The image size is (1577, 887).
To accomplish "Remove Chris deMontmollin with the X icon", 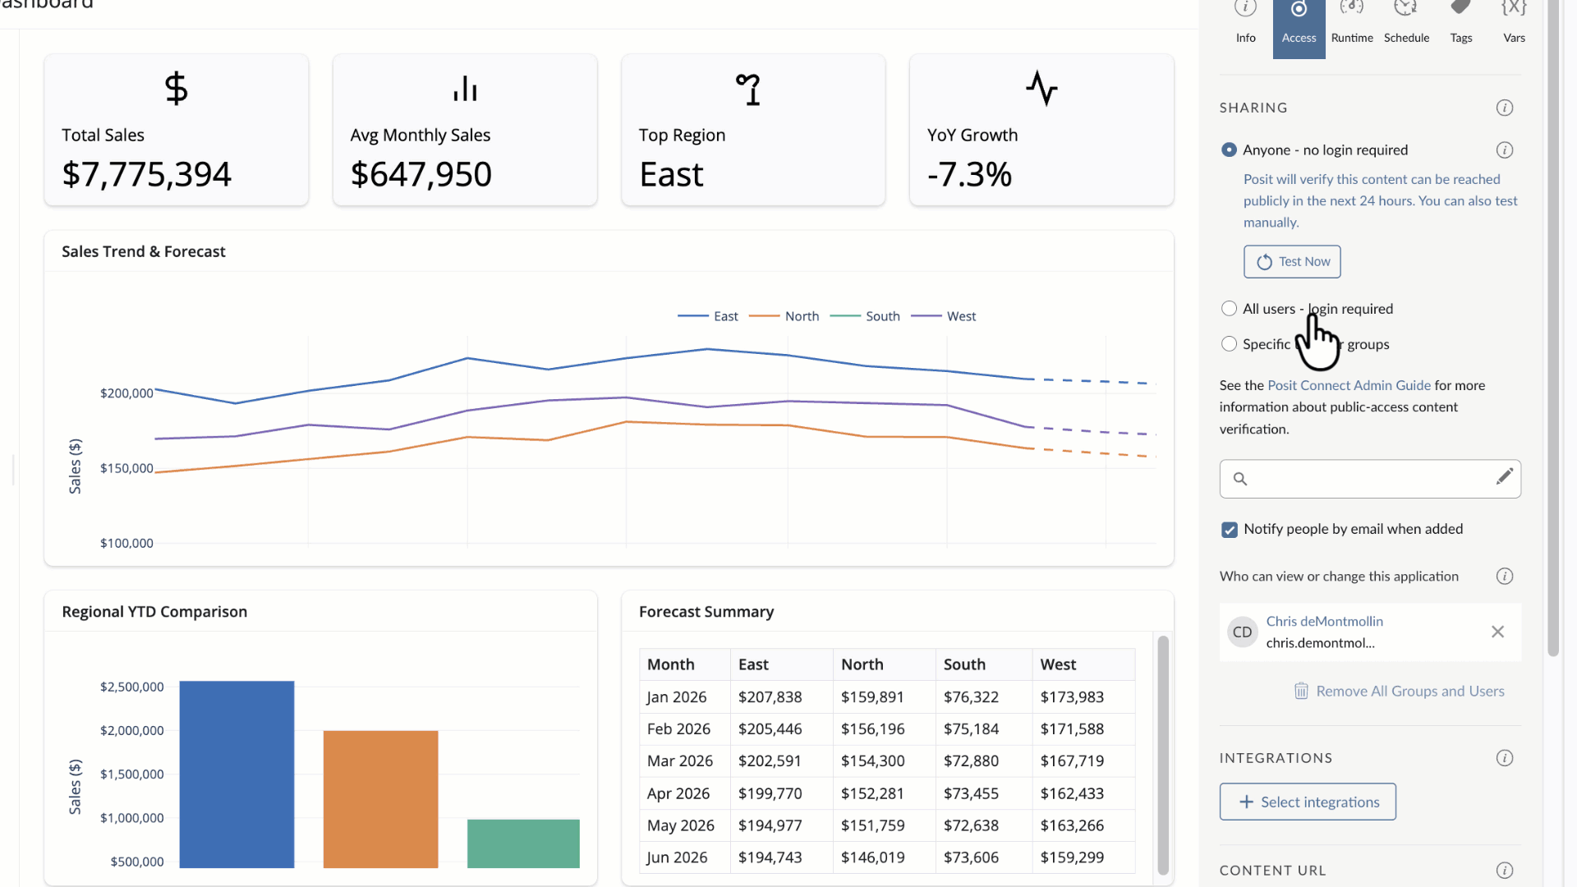I will [x=1497, y=632].
